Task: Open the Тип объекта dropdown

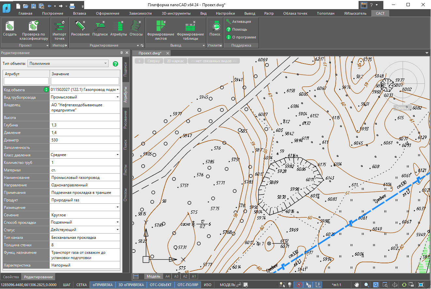Action: (x=68, y=64)
